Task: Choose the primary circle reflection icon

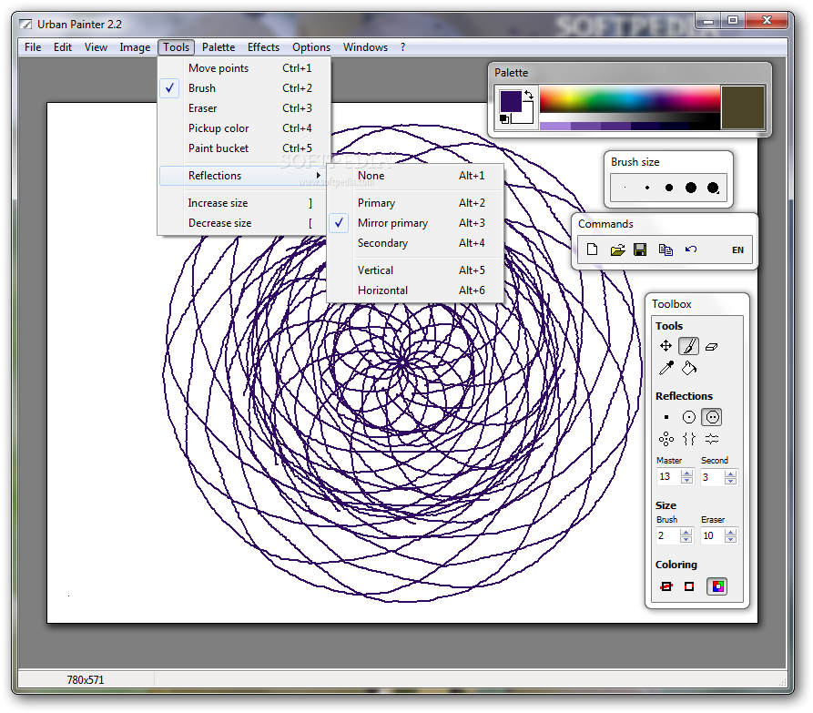Action: click(688, 417)
